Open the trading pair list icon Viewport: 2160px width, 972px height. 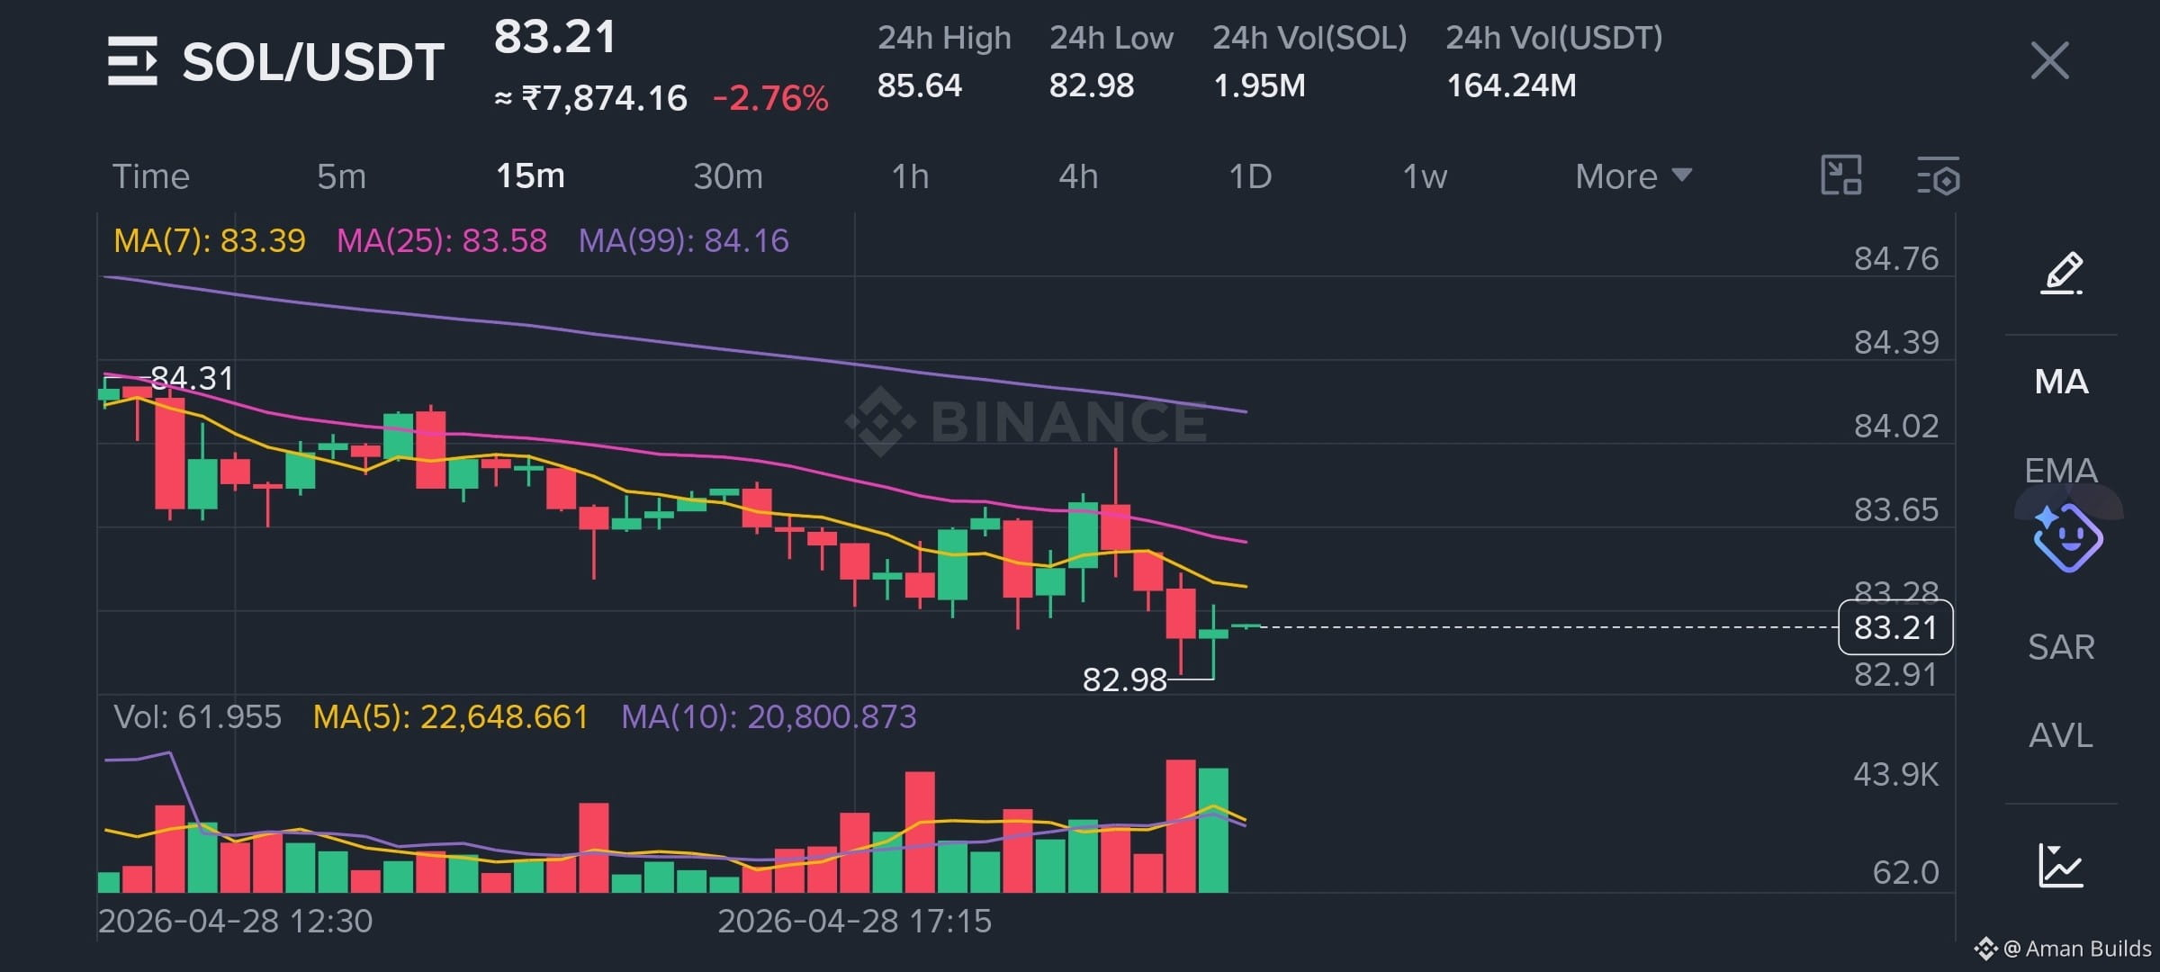[132, 61]
